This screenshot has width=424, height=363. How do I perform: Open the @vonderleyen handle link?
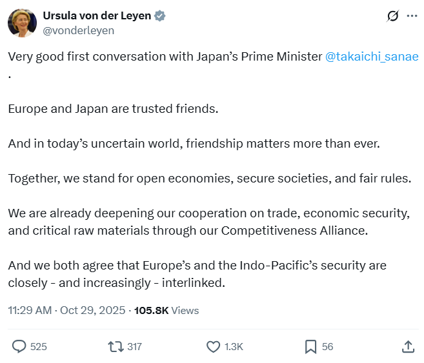coord(78,30)
